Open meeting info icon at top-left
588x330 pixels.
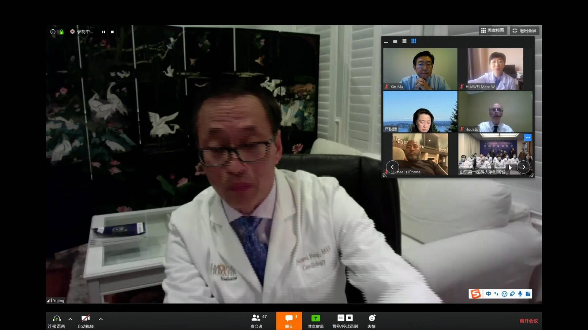coord(53,32)
